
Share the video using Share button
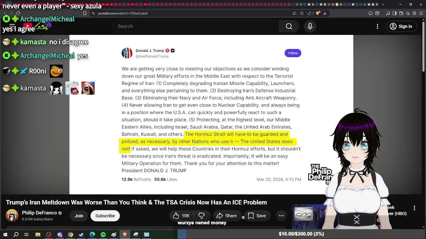point(227,216)
